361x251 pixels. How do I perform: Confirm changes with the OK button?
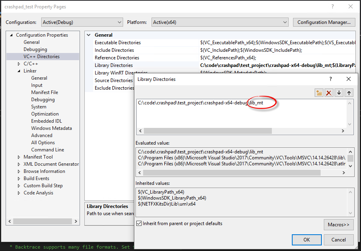(306, 239)
